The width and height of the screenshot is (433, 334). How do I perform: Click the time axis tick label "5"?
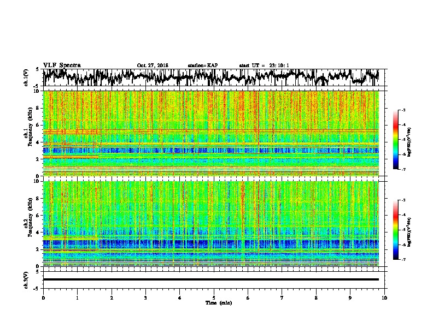pyautogui.click(x=214, y=298)
